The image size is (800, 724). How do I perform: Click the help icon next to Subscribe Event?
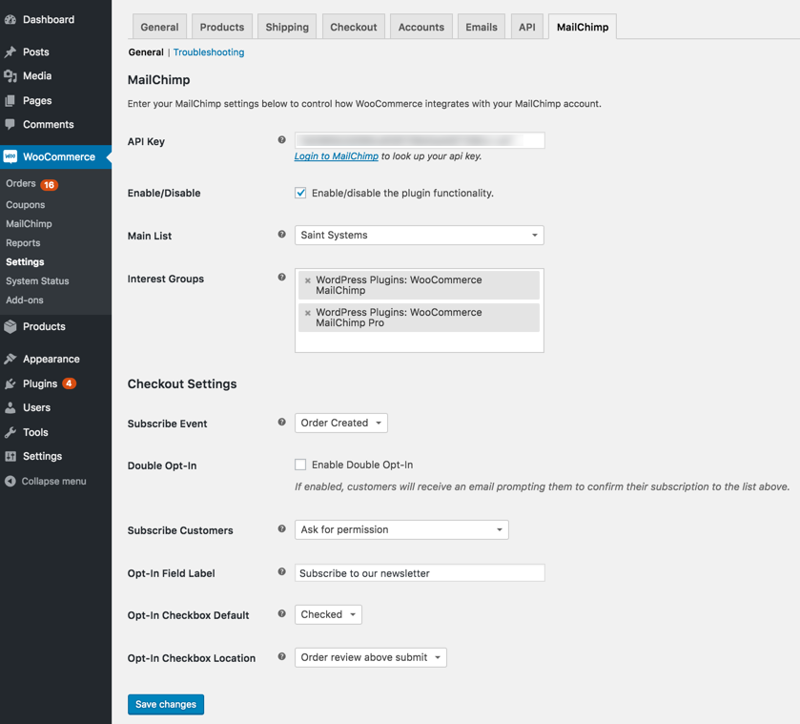pos(281,423)
